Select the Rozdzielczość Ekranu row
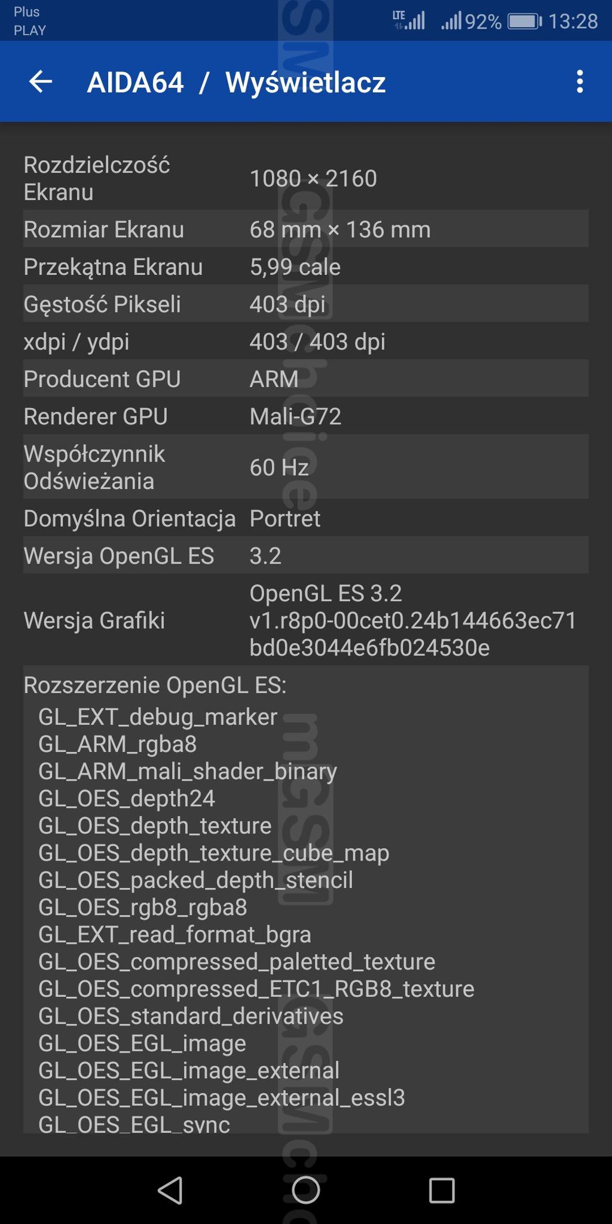Viewport: 612px width, 1224px height. [306, 178]
